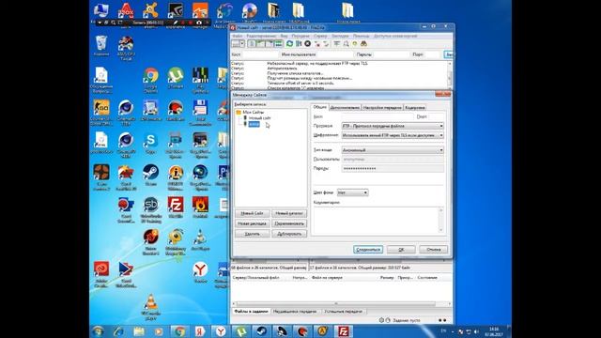Click the Комментарии text area
The width and height of the screenshot is (601, 338).
(x=378, y=220)
